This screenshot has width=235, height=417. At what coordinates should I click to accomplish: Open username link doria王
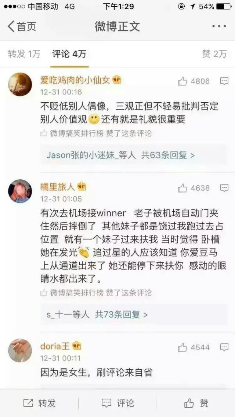click(55, 346)
